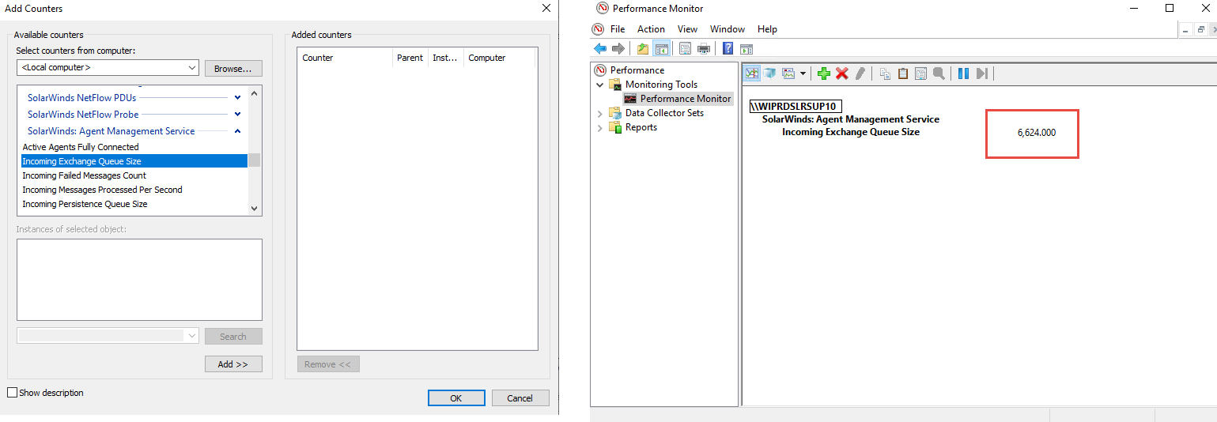Click the counter list scrollbar up arrow
1217x422 pixels.
click(x=254, y=93)
